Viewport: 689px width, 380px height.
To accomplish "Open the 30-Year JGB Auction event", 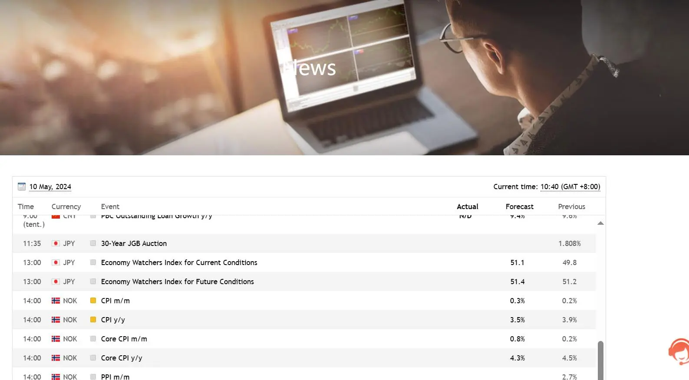I will point(134,243).
